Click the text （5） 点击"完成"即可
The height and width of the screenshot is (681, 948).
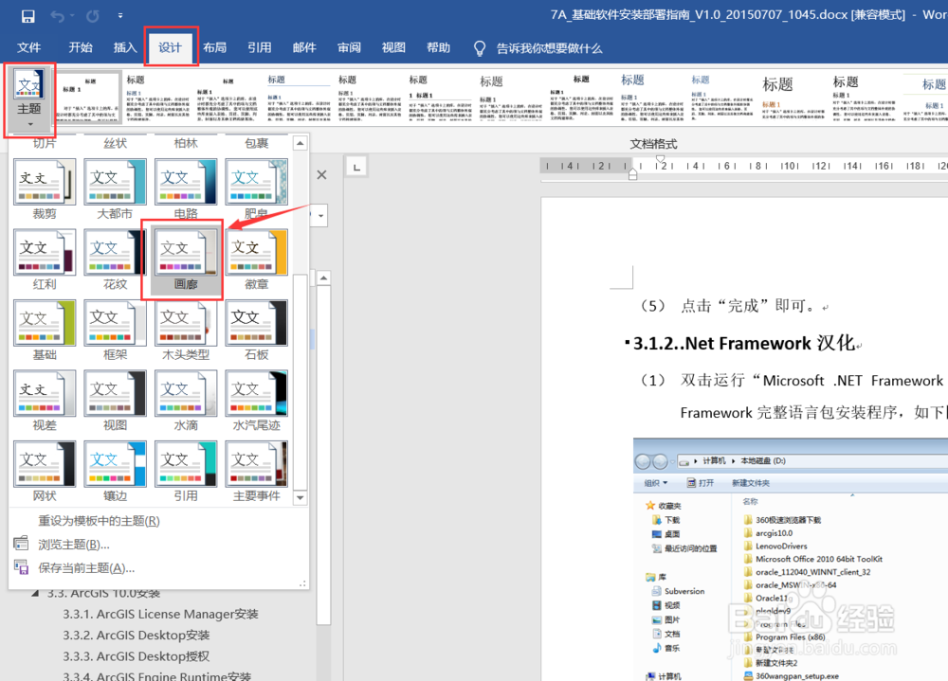[728, 306]
